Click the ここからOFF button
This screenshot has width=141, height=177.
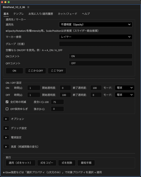[36, 71]
